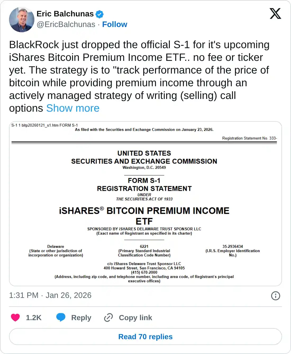The height and width of the screenshot is (354, 291).
Task: Open Eric Balchunas's profile photo
Action: coord(22,20)
